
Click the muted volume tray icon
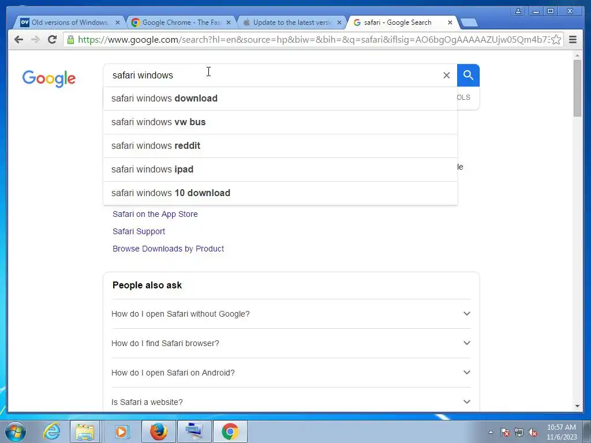pyautogui.click(x=533, y=433)
